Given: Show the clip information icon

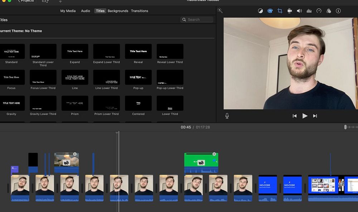Looking at the screenshot, I should 338,11.
